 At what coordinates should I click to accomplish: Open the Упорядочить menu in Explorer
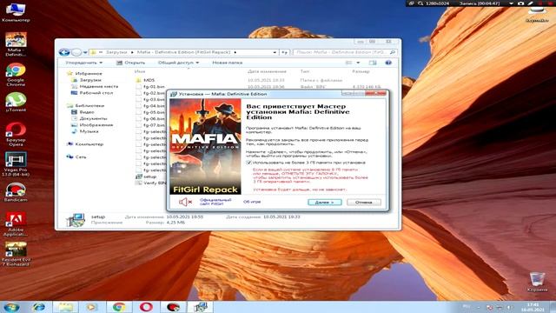[83, 63]
